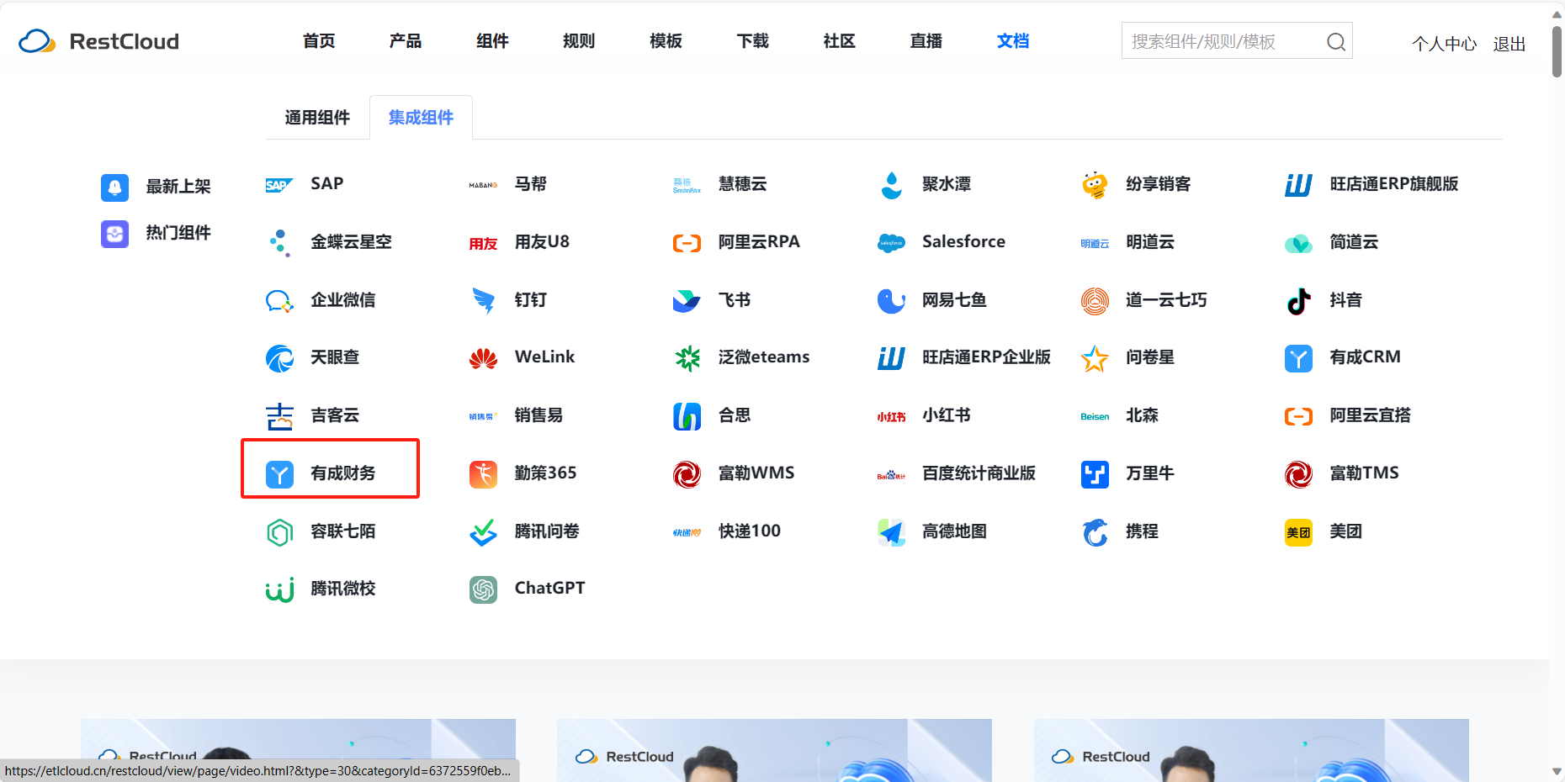Click the 钉钉 icon
This screenshot has width=1565, height=782.
coord(484,300)
